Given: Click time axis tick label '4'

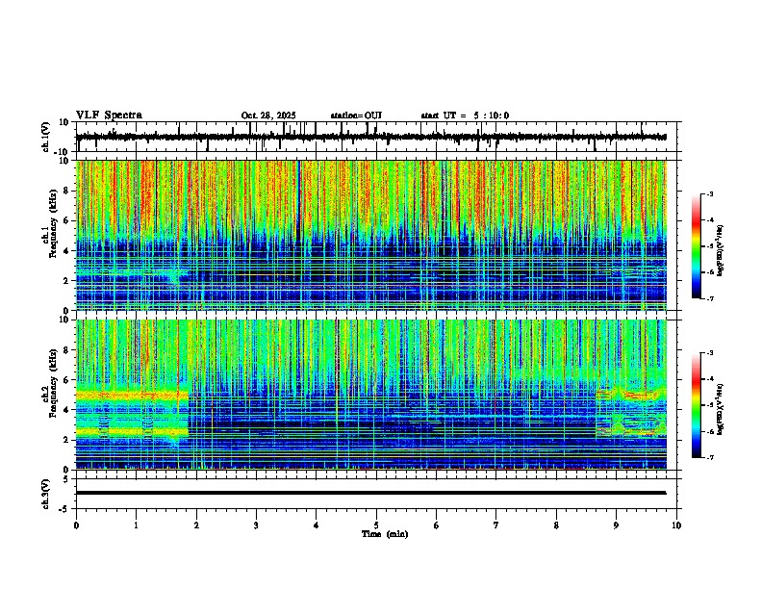Looking at the screenshot, I should tap(316, 525).
